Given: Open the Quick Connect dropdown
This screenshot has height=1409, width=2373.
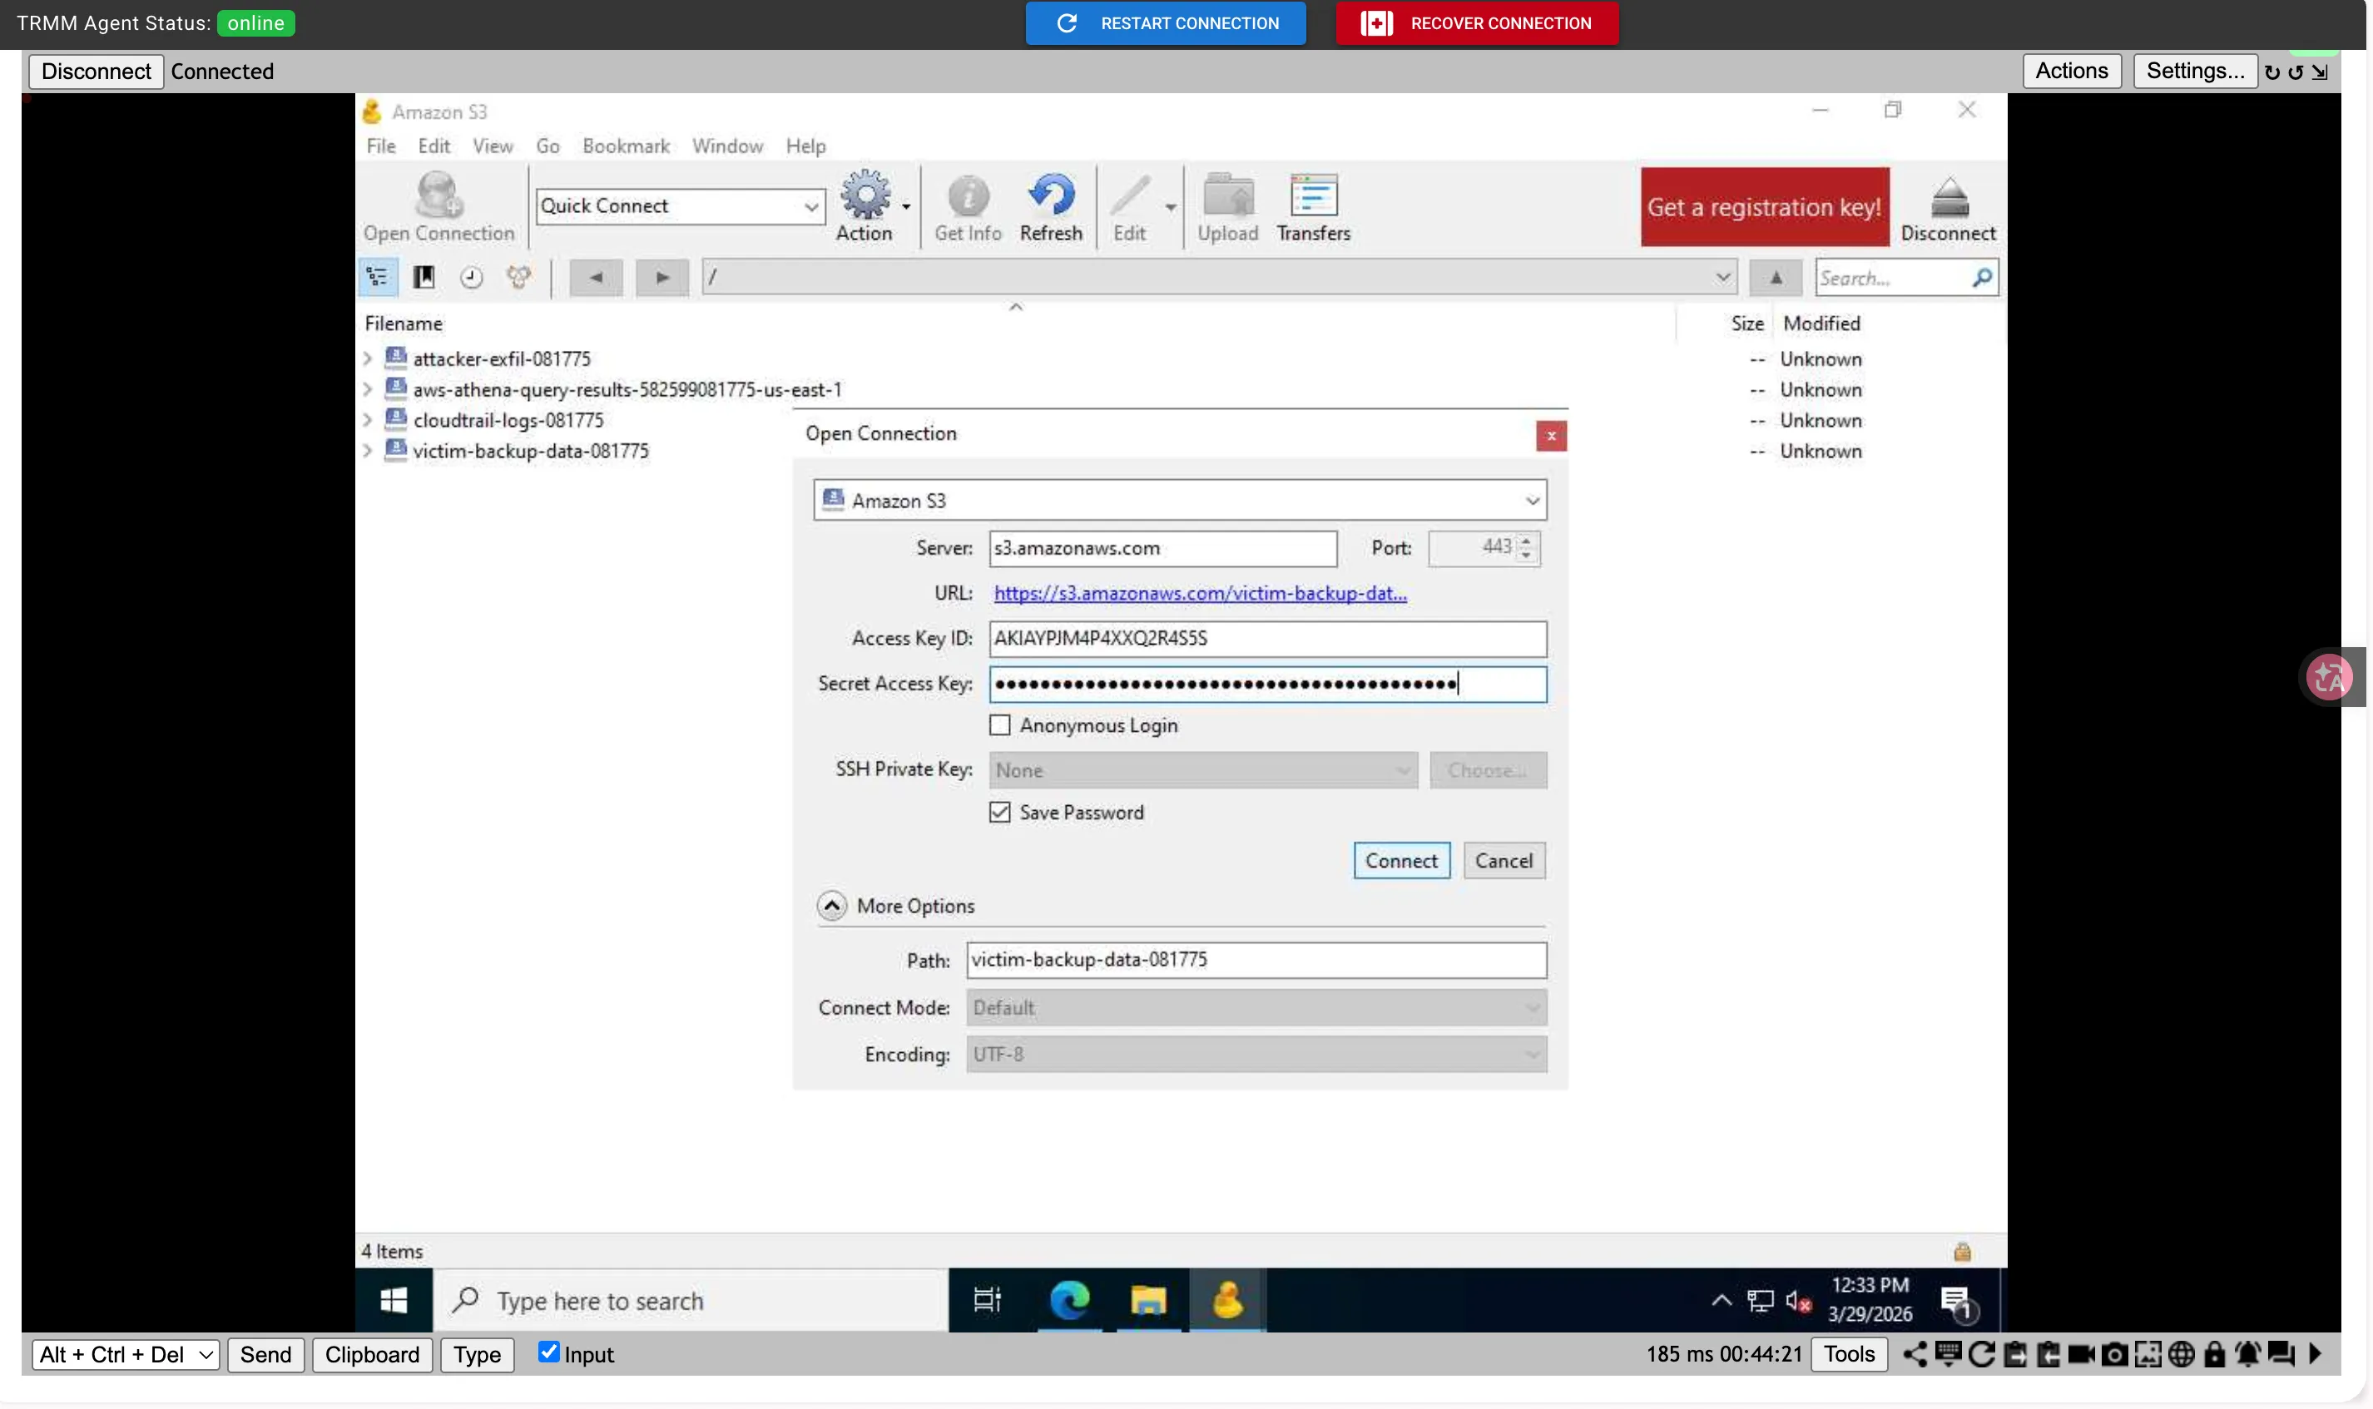Looking at the screenshot, I should (x=680, y=206).
